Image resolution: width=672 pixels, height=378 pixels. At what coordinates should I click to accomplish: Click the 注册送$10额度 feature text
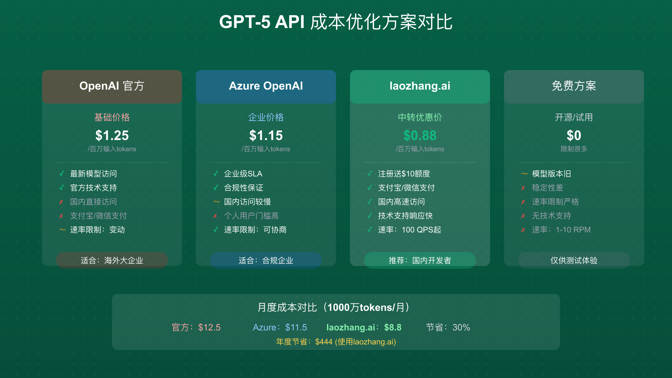[x=404, y=174]
